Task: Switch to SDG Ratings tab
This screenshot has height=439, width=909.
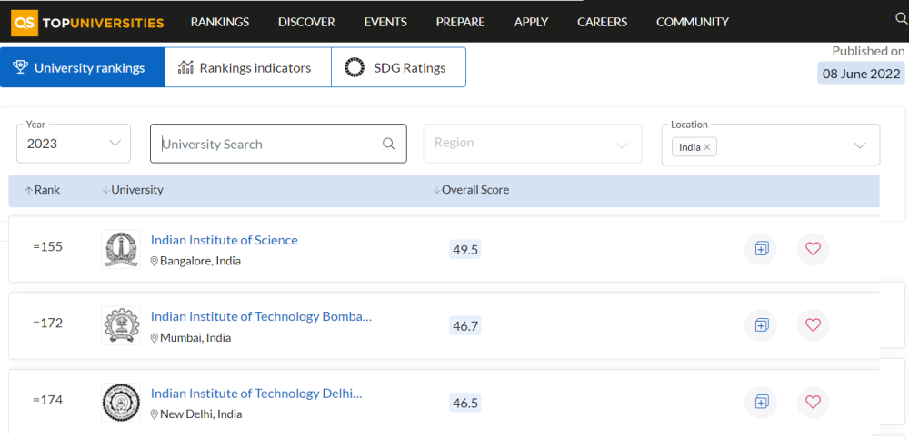Action: coord(399,67)
